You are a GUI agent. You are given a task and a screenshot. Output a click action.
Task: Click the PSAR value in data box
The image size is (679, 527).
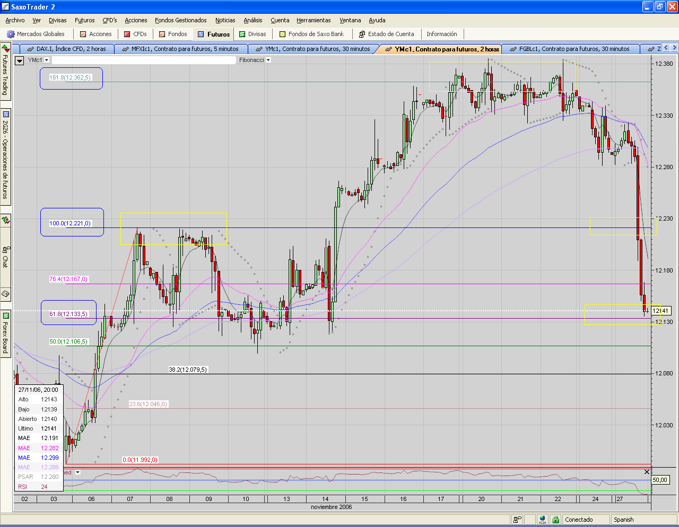tap(50, 477)
